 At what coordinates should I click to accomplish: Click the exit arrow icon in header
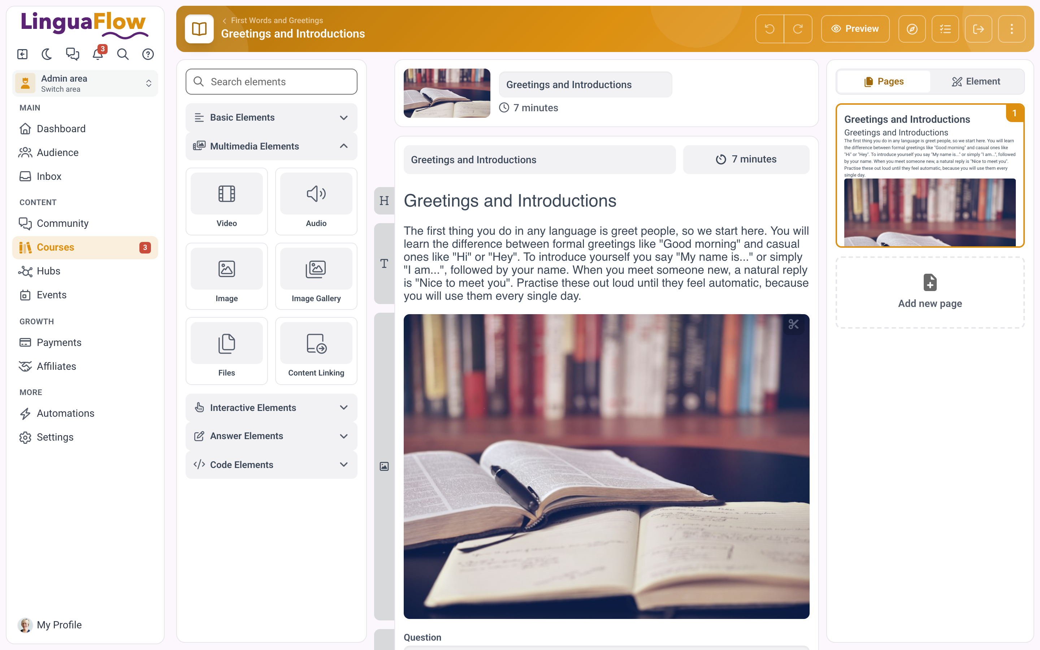tap(978, 29)
